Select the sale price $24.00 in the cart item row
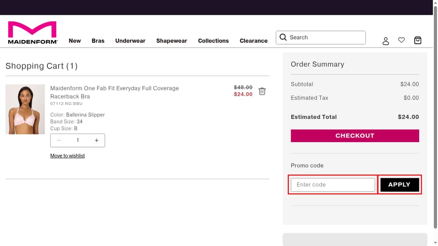438x246 pixels. point(243,94)
